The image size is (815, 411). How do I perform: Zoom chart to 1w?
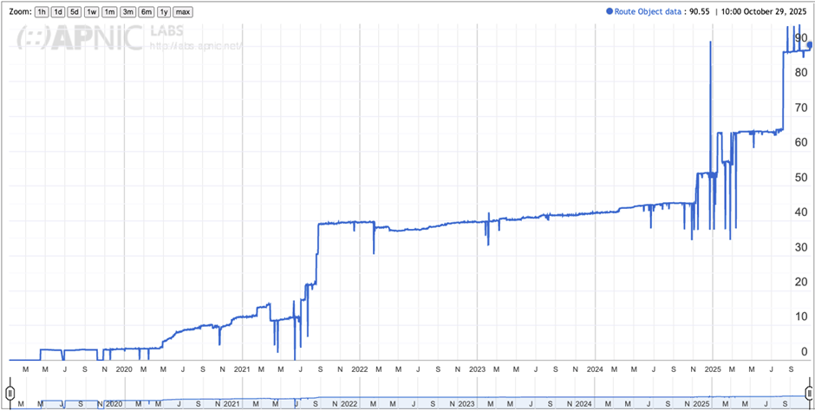(x=92, y=12)
